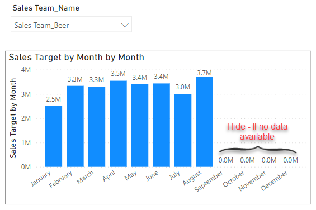This screenshot has height=210, width=316.
Task: Click the February axis label
Action: coord(60,179)
